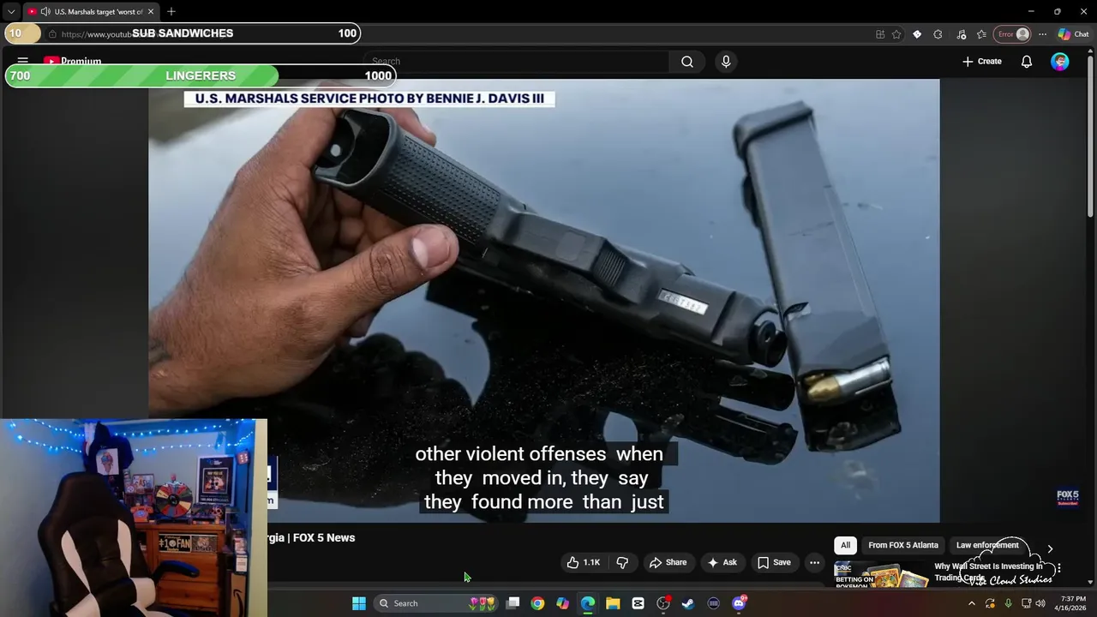Open Steam from taskbar
Viewport: 1097px width, 617px height.
click(x=688, y=603)
